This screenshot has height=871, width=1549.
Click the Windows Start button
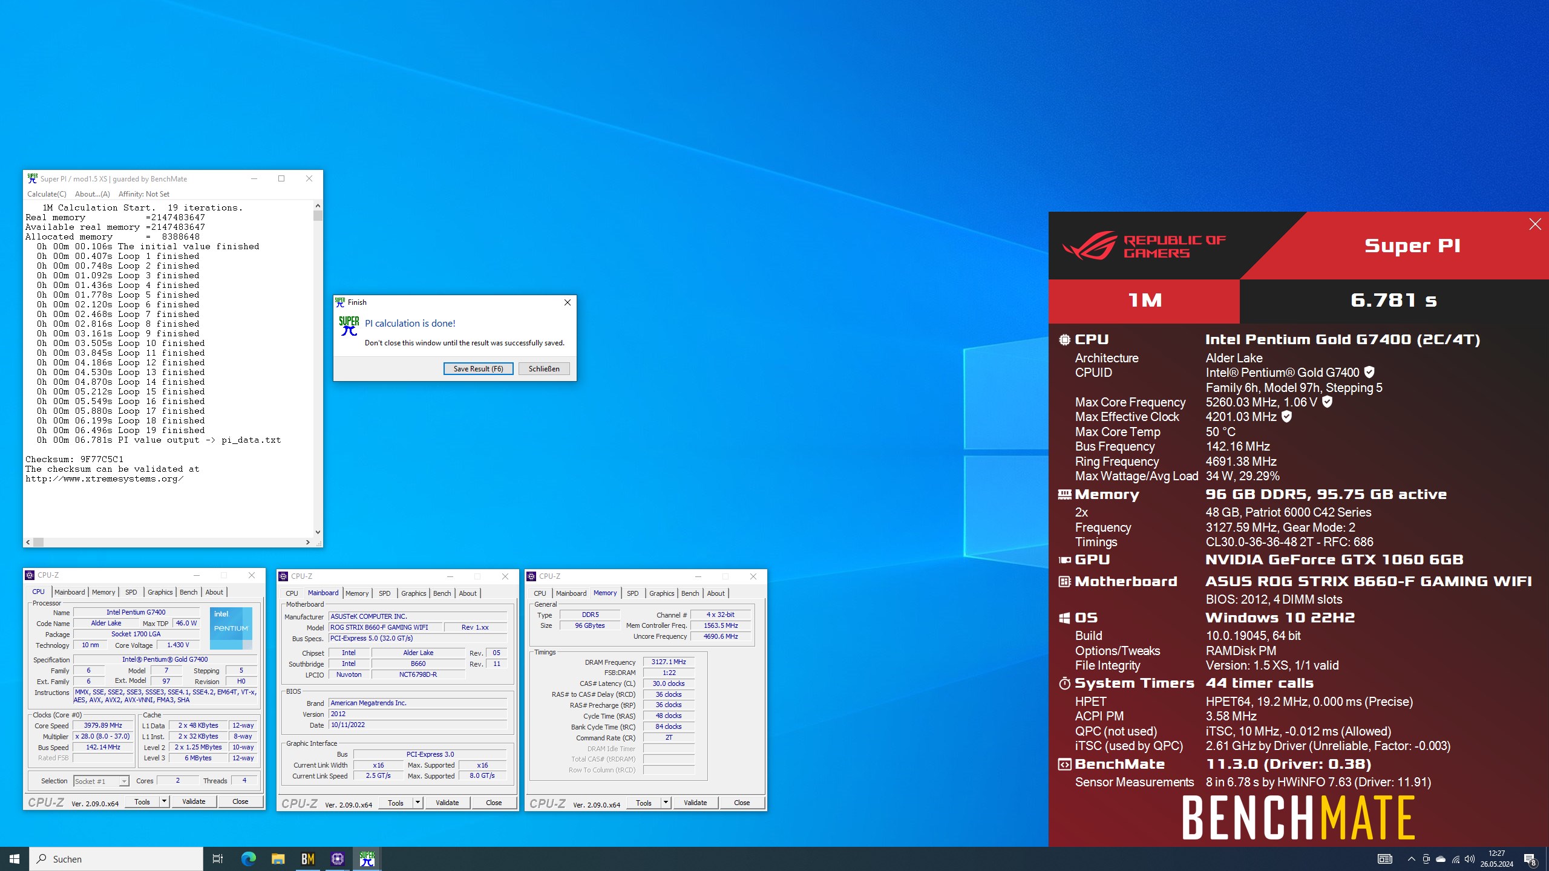click(15, 859)
